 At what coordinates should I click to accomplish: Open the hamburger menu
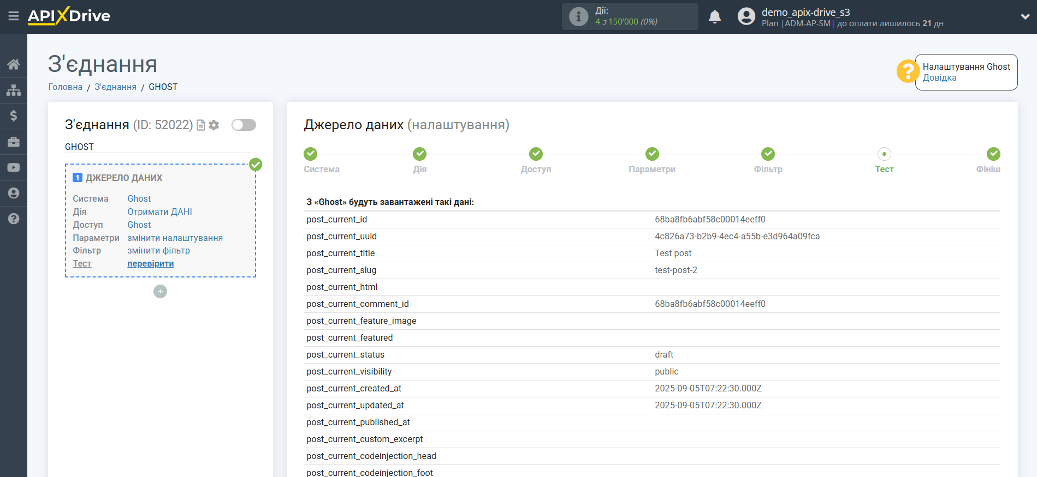point(14,16)
